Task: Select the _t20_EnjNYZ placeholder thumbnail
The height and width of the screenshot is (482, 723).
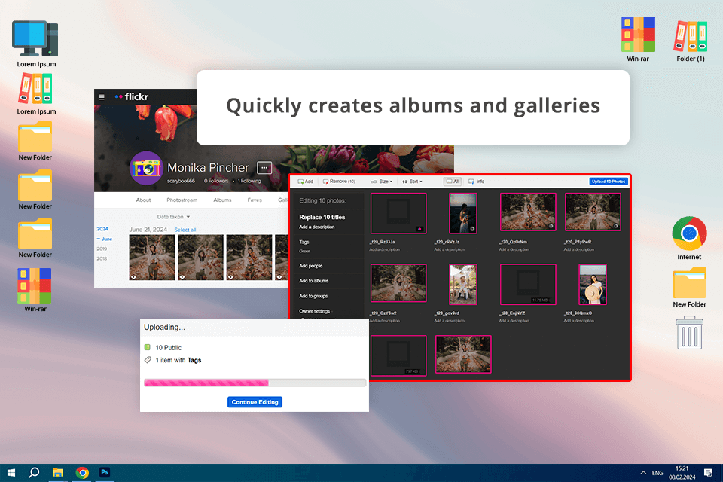Action: [x=528, y=285]
